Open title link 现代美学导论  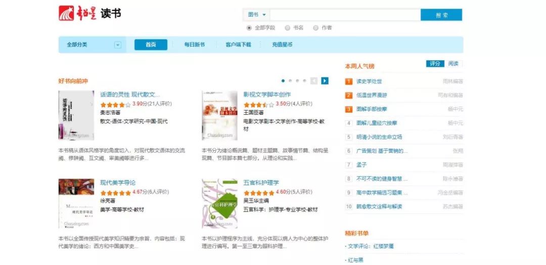(x=118, y=183)
